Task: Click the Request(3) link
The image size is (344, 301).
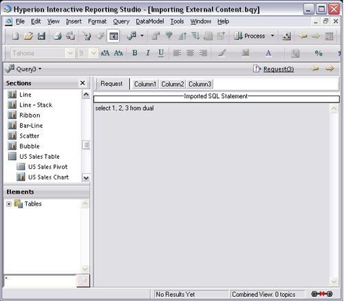Action: pos(279,69)
